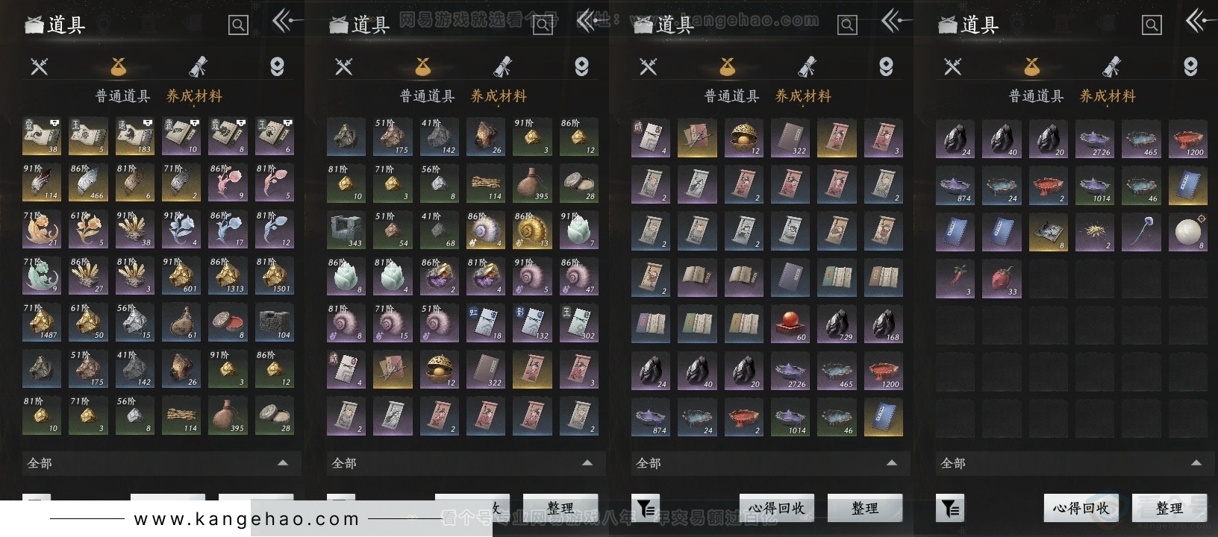Select blue envelope item with count 132

coord(532,322)
